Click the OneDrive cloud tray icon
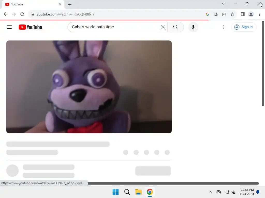 (x=219, y=192)
